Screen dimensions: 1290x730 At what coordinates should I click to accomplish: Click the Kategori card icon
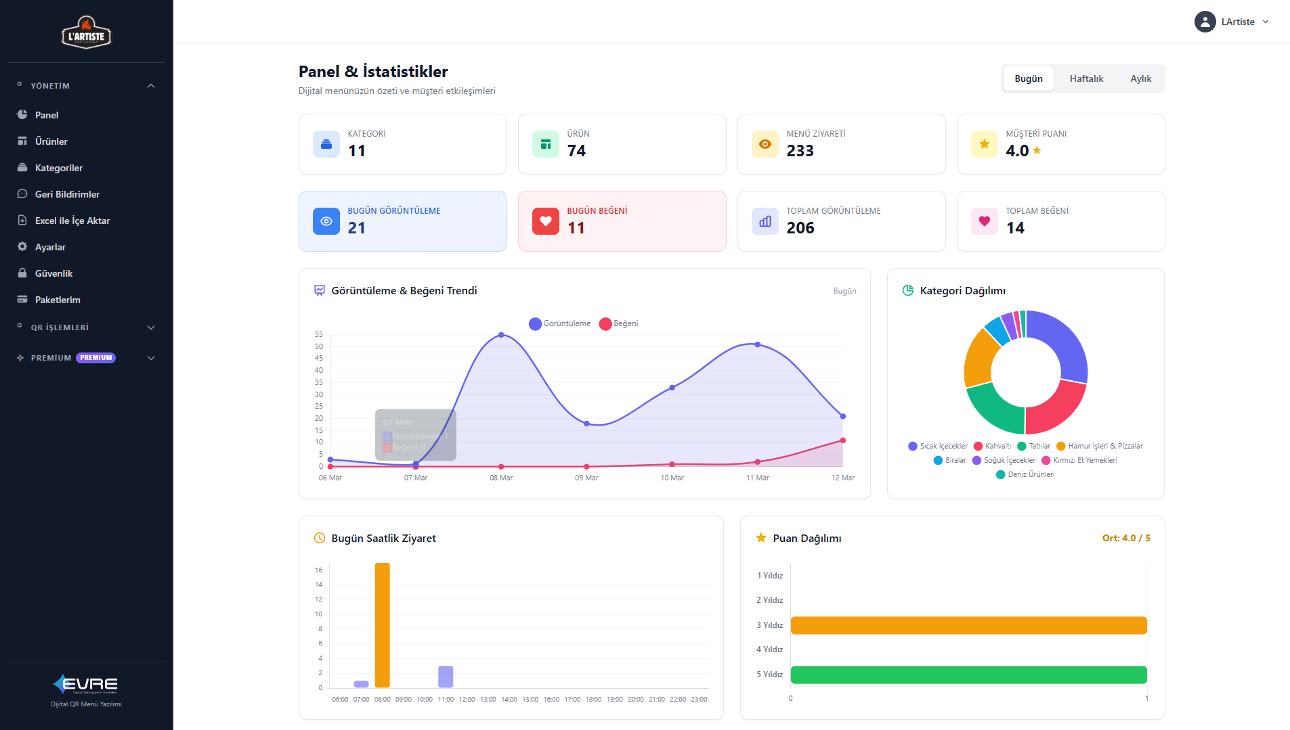point(326,144)
